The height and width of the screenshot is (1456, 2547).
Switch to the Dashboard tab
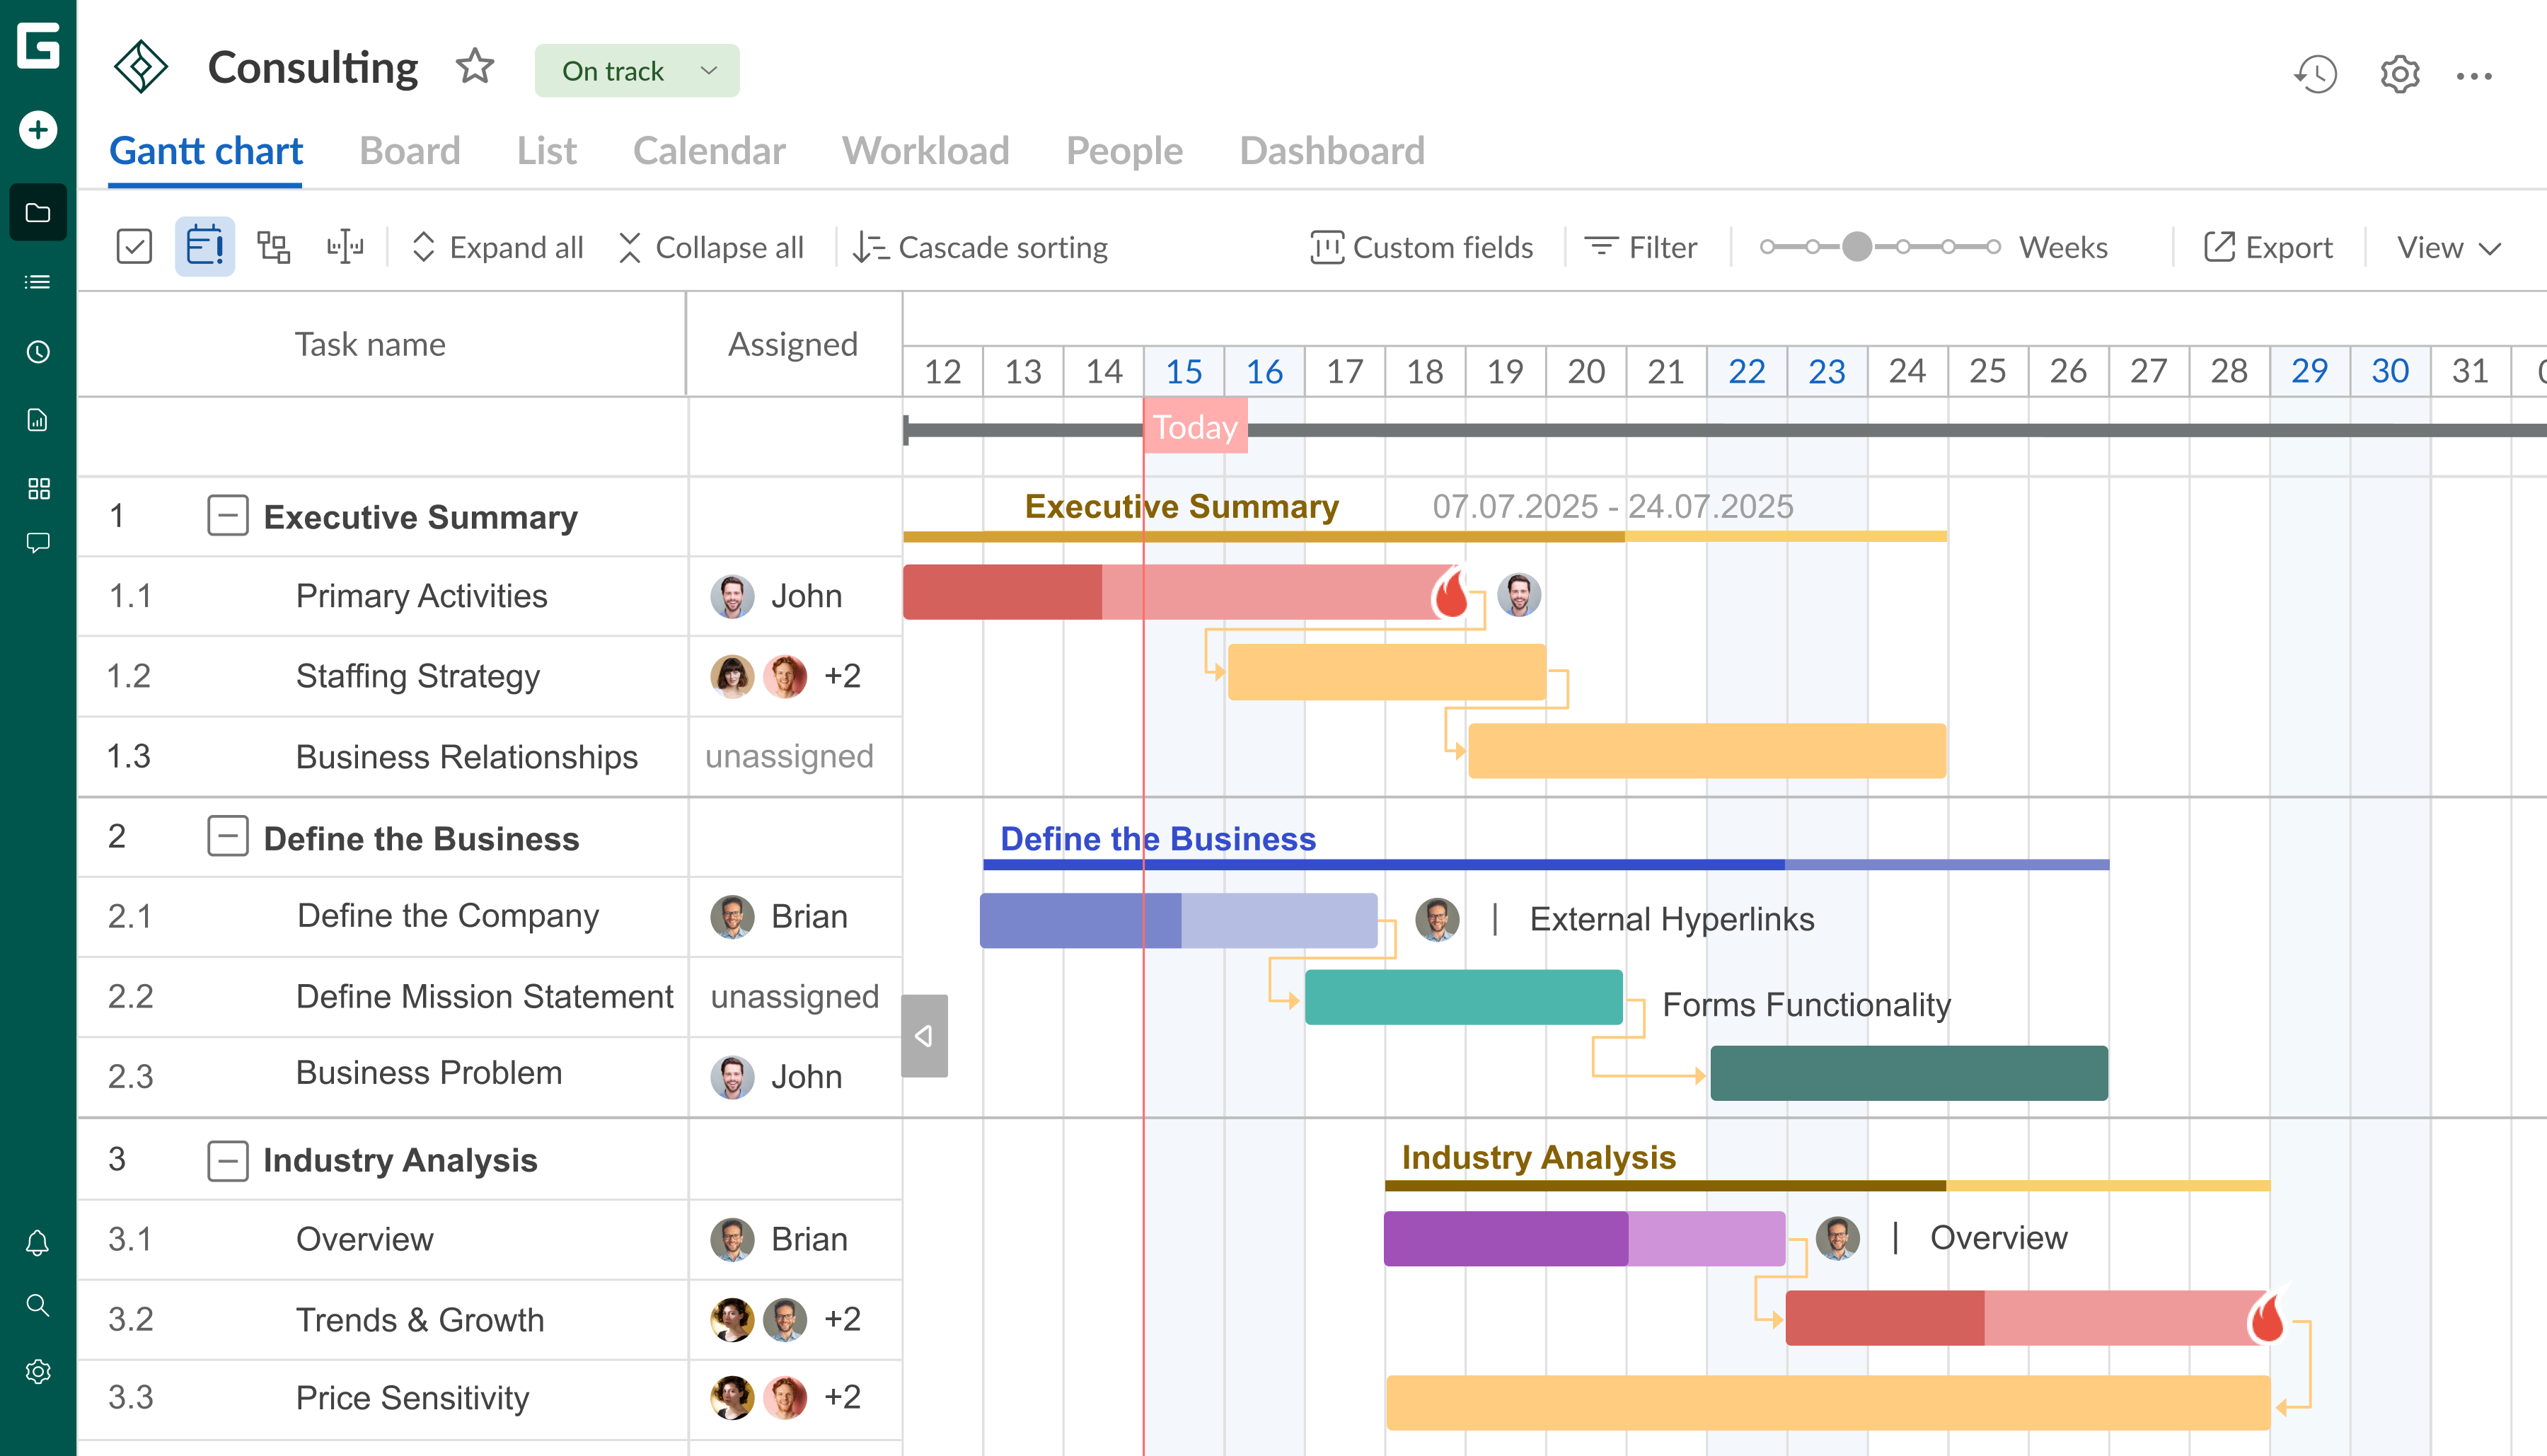pyautogui.click(x=1332, y=151)
